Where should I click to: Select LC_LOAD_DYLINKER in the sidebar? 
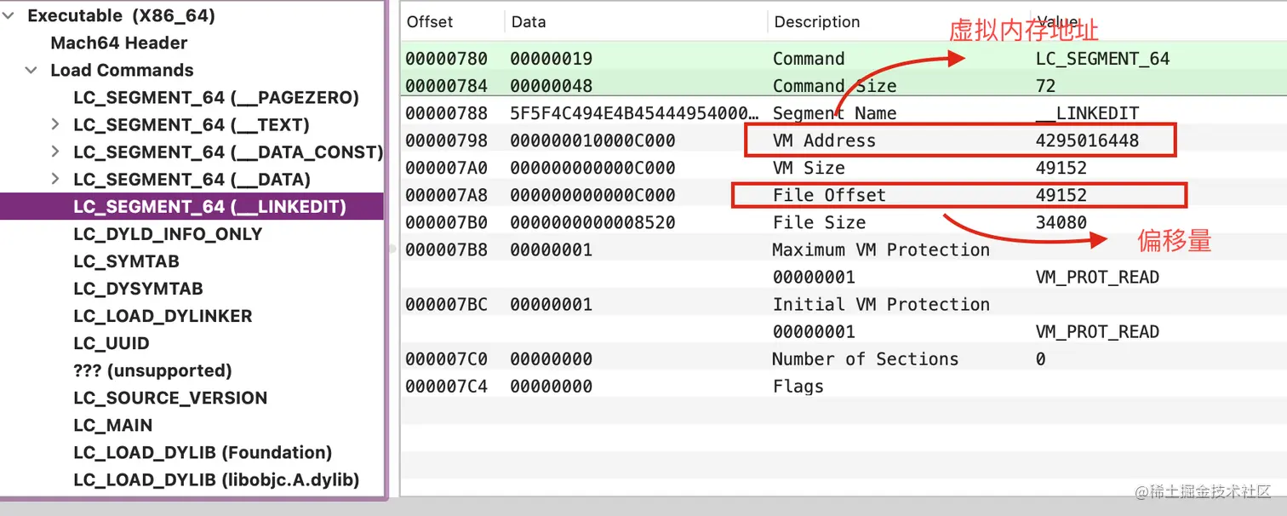(x=163, y=315)
